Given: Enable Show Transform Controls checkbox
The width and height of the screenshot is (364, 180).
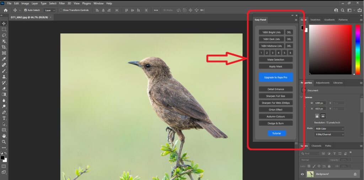Looking at the screenshot, I should (61, 10).
